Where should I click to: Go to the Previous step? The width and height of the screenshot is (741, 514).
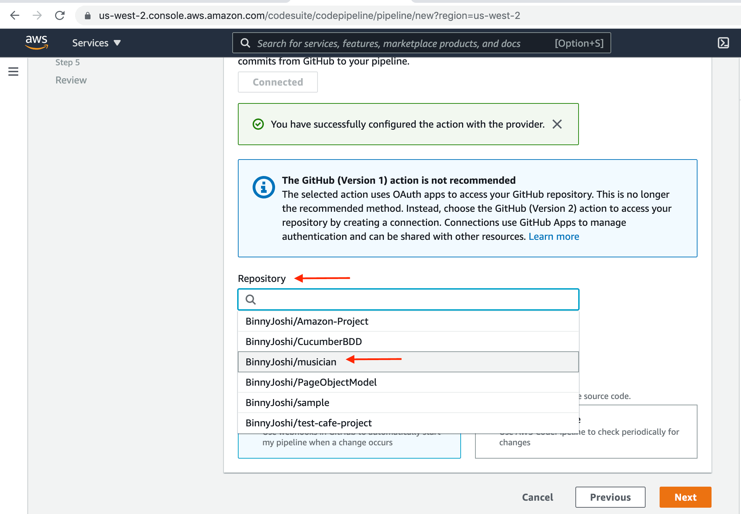tap(610, 497)
